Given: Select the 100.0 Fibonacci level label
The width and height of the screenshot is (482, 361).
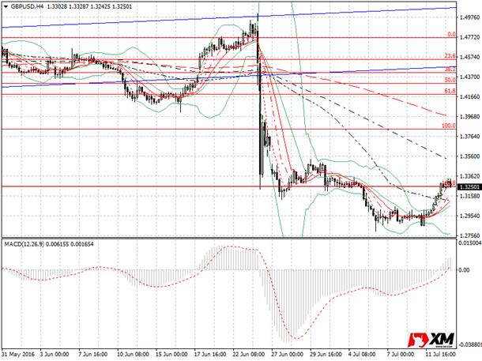Looking at the screenshot, I should (x=449, y=126).
